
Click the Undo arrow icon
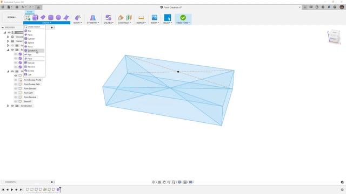pyautogui.click(x=23, y=7)
